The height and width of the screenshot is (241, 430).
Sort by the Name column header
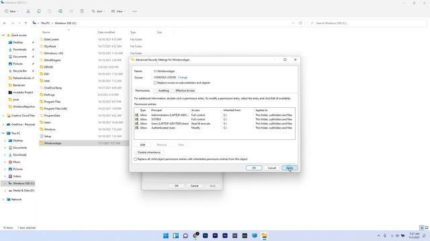pyautogui.click(x=46, y=32)
